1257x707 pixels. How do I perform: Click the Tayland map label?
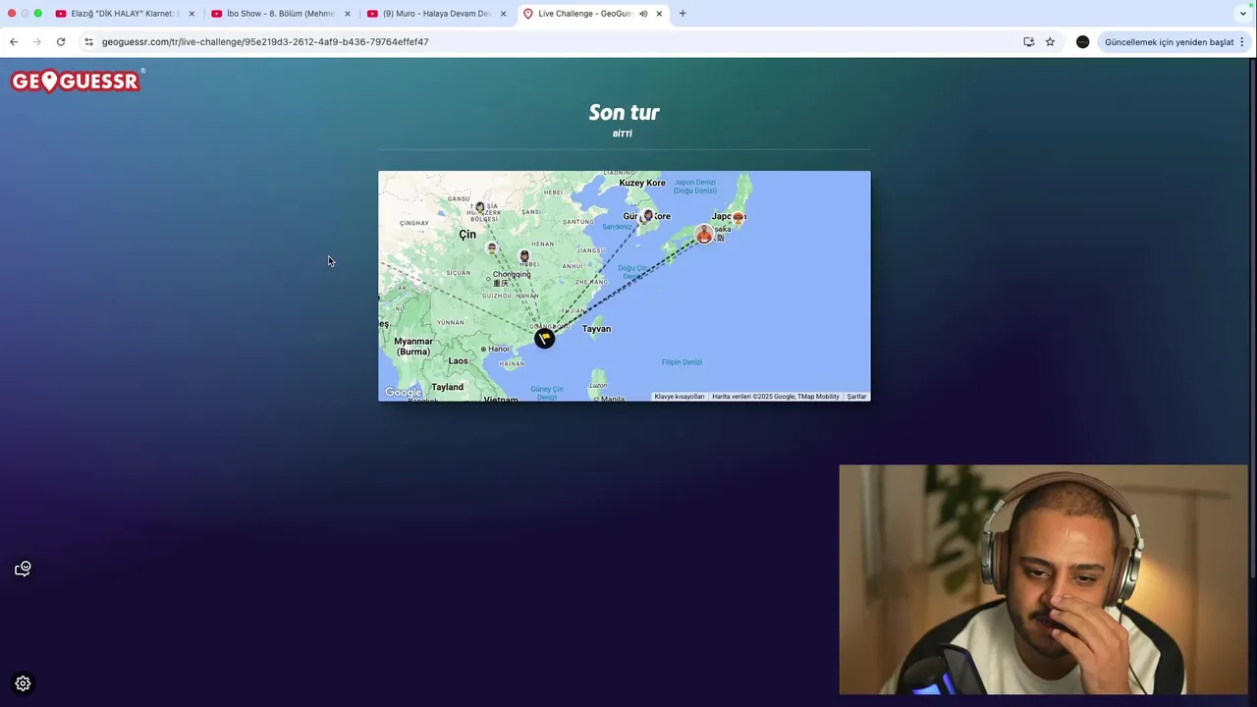point(447,387)
